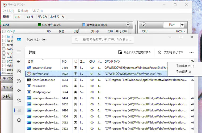
Task: Open Services page in Task Manager sidebar
Action: (19, 120)
